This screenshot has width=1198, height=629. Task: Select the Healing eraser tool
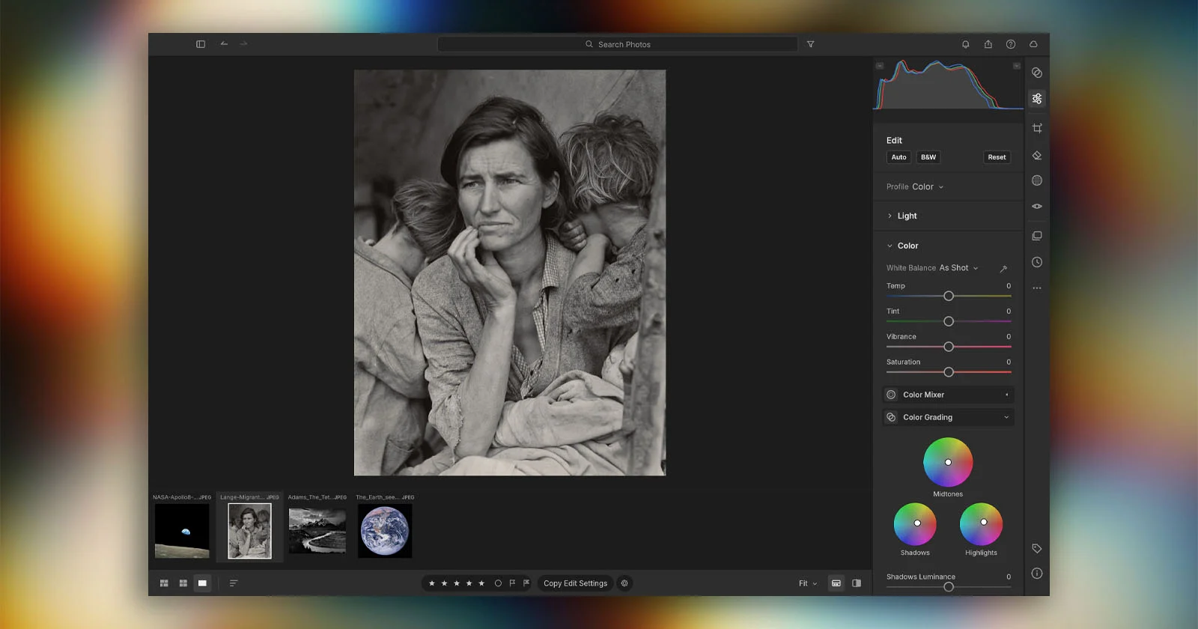pos(1037,156)
